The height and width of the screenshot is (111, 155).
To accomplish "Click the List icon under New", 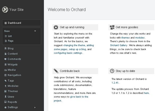I will point(6,36).
